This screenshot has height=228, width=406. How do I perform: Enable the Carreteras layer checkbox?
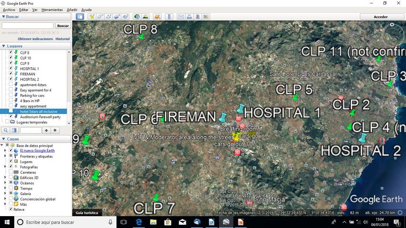[11, 172]
